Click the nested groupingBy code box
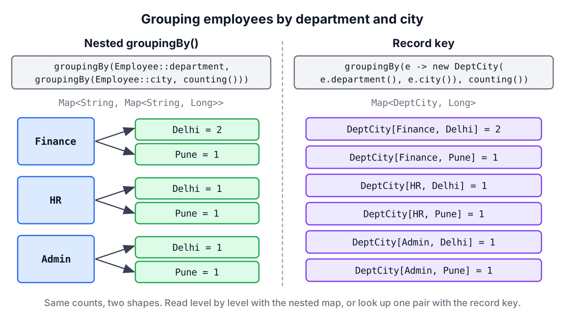This screenshot has width=565, height=321. (141, 73)
